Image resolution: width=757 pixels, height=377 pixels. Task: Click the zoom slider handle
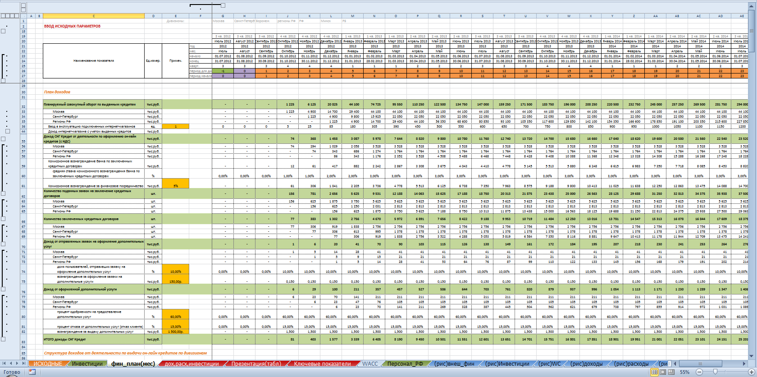point(715,372)
